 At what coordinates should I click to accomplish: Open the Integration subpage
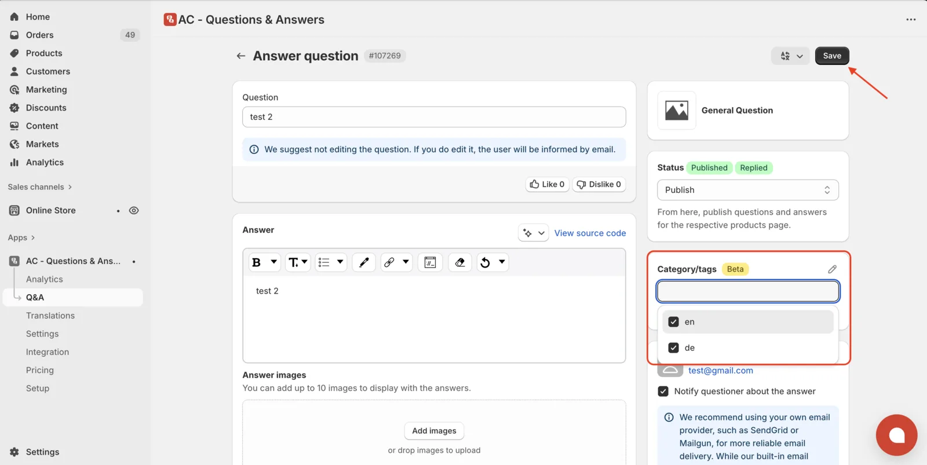[48, 352]
